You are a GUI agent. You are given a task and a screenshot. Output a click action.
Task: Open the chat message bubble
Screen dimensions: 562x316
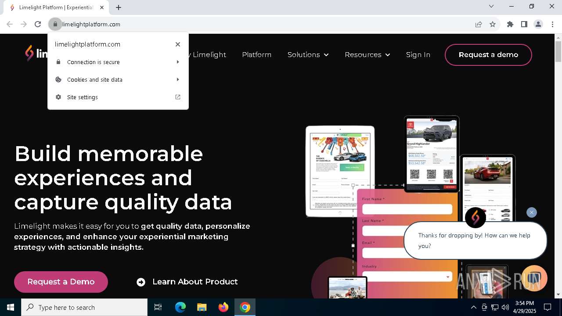click(x=475, y=241)
